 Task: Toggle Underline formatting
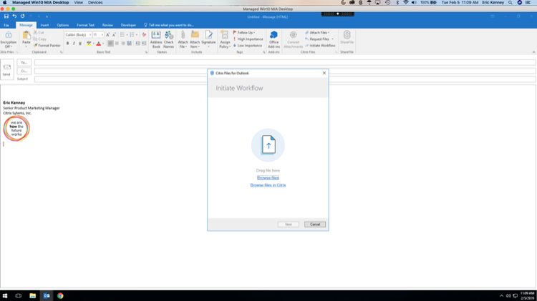click(79, 44)
